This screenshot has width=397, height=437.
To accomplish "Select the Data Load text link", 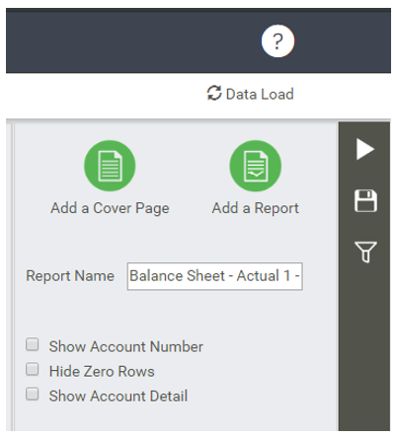I will 260,94.
